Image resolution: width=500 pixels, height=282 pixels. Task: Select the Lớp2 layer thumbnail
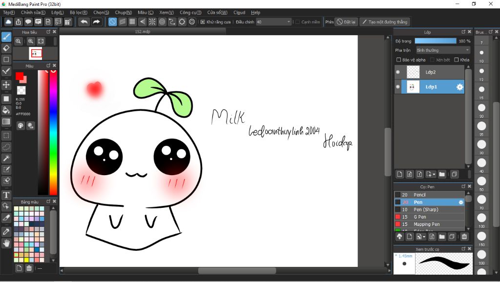point(413,72)
